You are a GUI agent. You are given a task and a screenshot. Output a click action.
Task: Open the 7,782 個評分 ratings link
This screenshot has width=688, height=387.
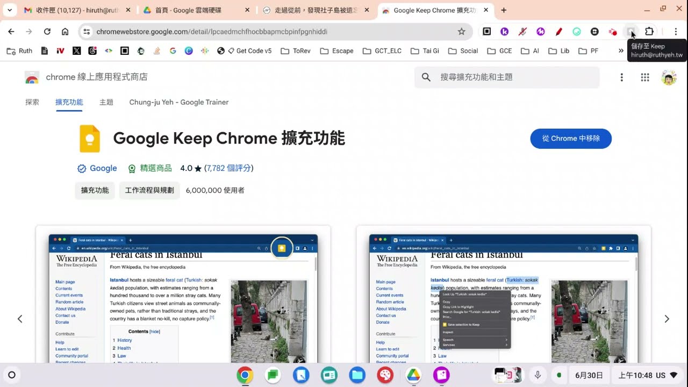tap(229, 168)
